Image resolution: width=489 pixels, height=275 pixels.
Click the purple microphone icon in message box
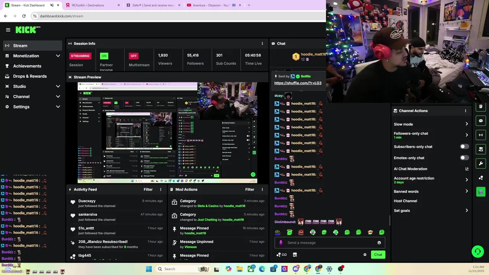click(281, 243)
